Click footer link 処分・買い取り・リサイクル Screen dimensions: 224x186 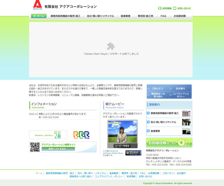click(x=92, y=173)
